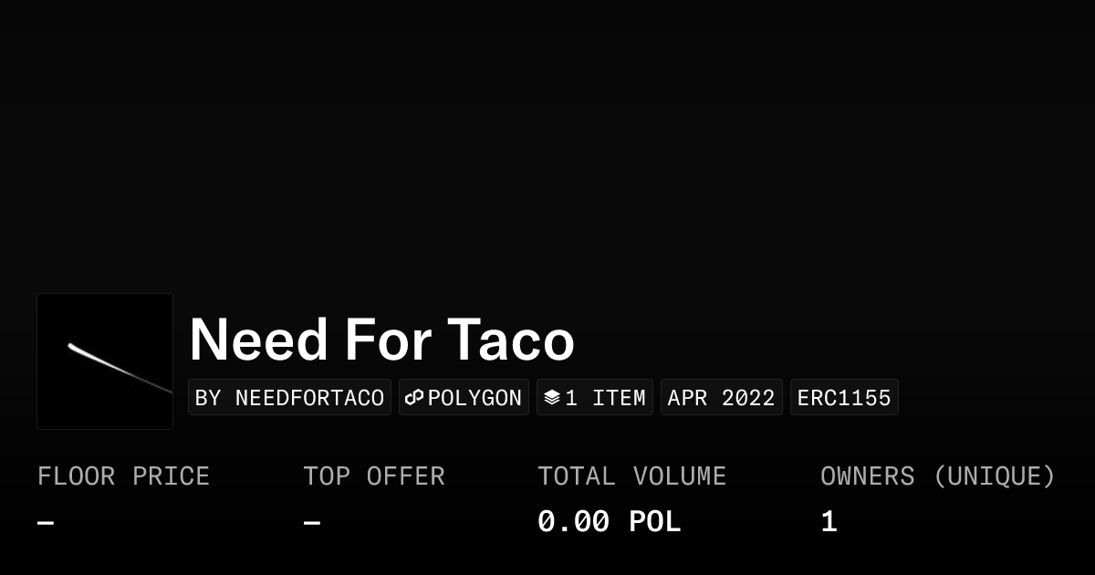Select the APR 2022 creation date badge
This screenshot has height=575, width=1095.
tap(721, 398)
